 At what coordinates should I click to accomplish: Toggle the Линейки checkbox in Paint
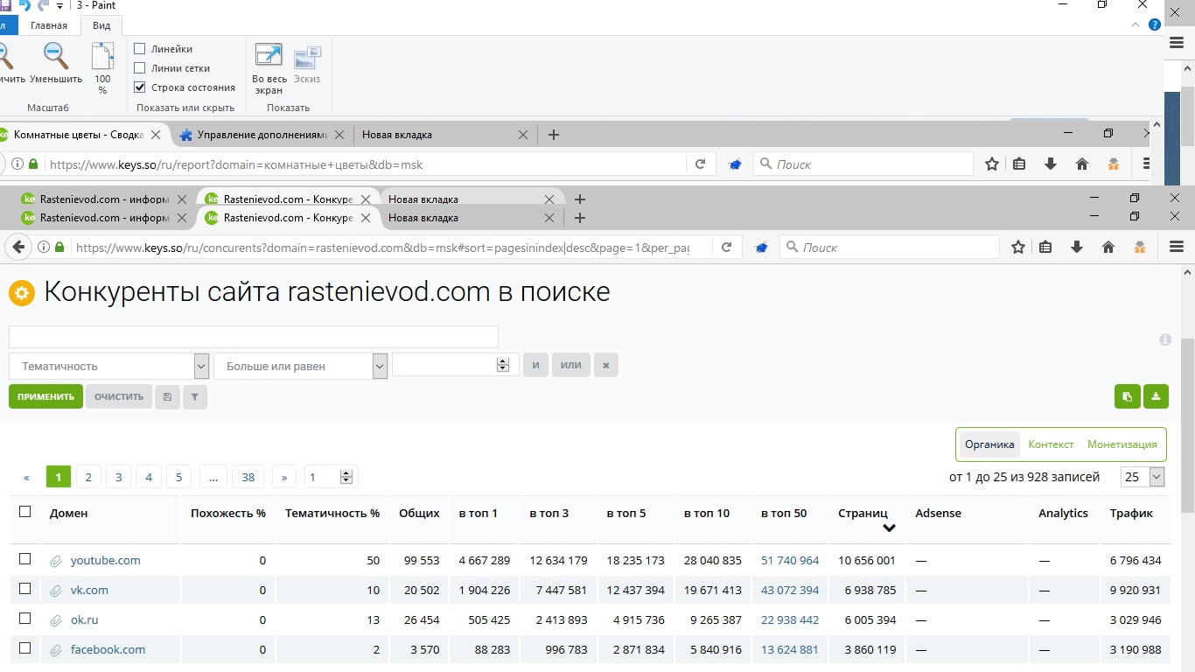coord(139,49)
